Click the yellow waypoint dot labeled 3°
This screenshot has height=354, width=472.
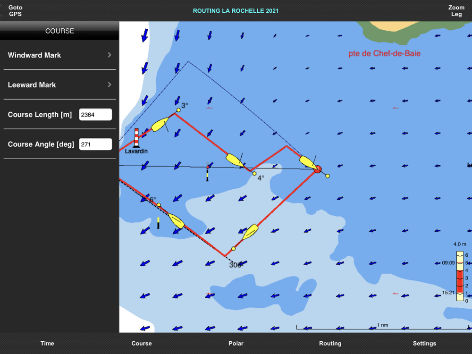pyautogui.click(x=178, y=110)
